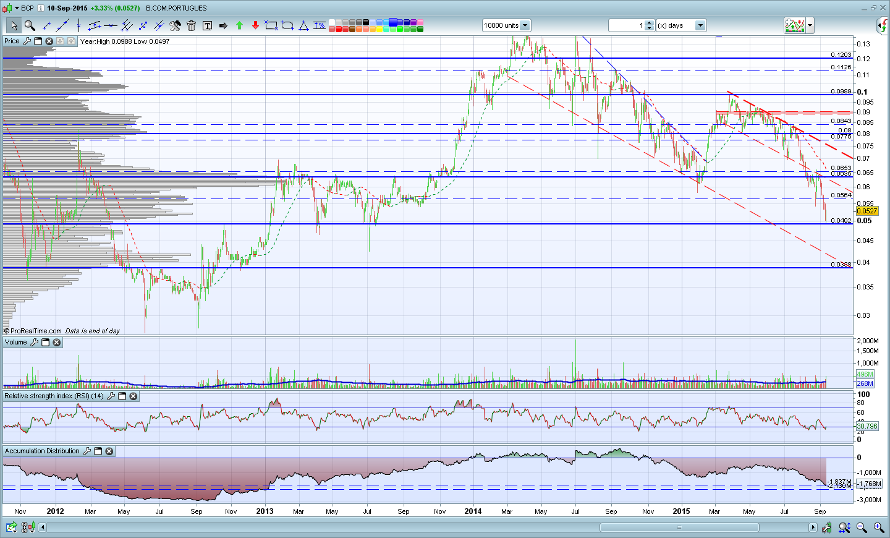Select the triangle drawing tool
The width and height of the screenshot is (890, 538).
coord(303,25)
